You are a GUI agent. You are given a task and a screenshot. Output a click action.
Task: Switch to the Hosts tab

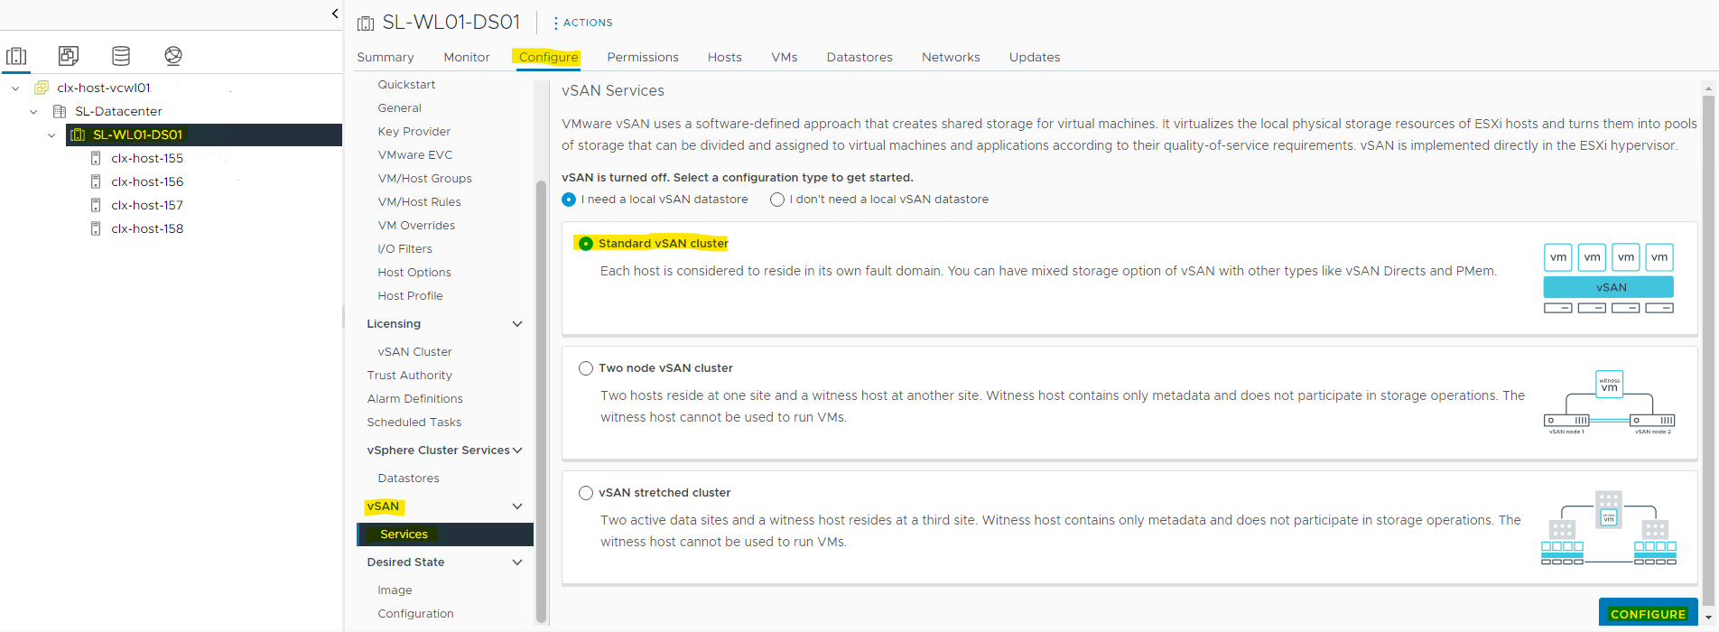pos(725,57)
